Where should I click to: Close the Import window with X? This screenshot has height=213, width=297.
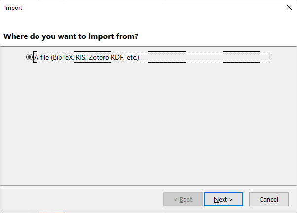(x=289, y=7)
